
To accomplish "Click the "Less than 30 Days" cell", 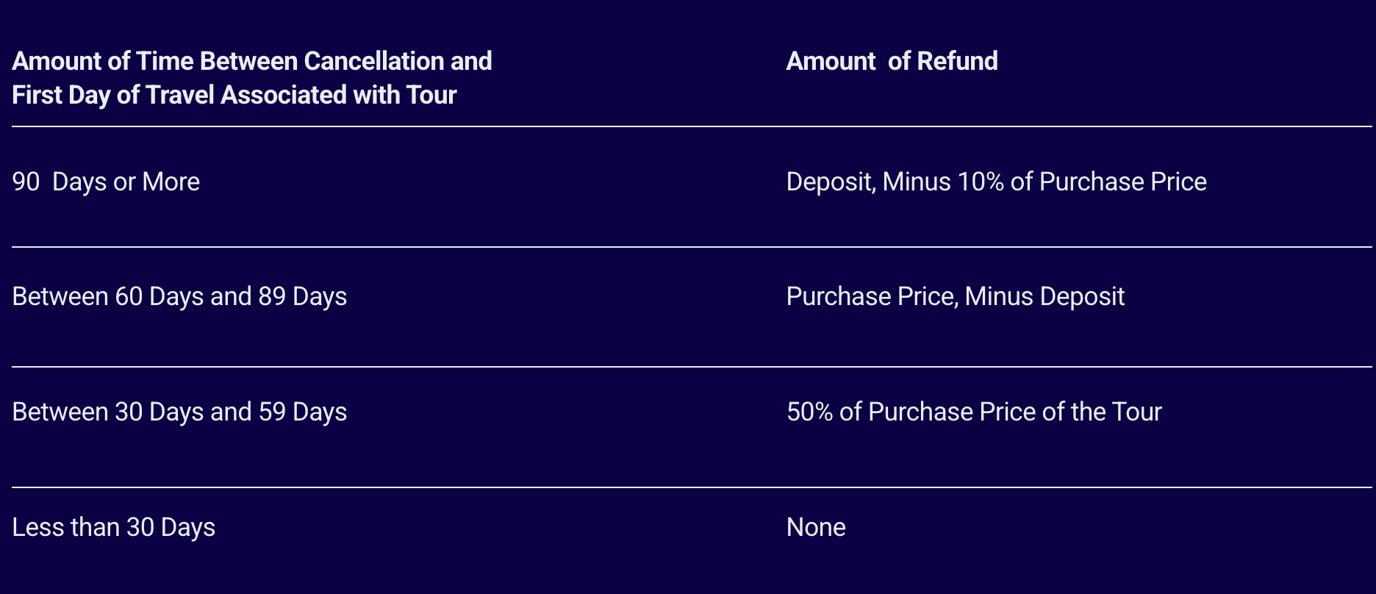I will coord(113,527).
